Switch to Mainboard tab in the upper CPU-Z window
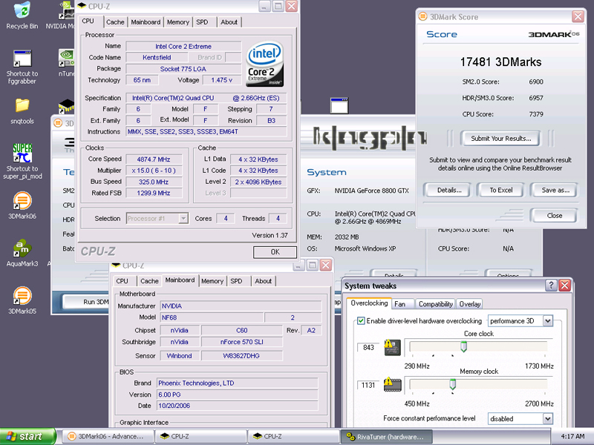The height and width of the screenshot is (445, 594). (x=146, y=22)
